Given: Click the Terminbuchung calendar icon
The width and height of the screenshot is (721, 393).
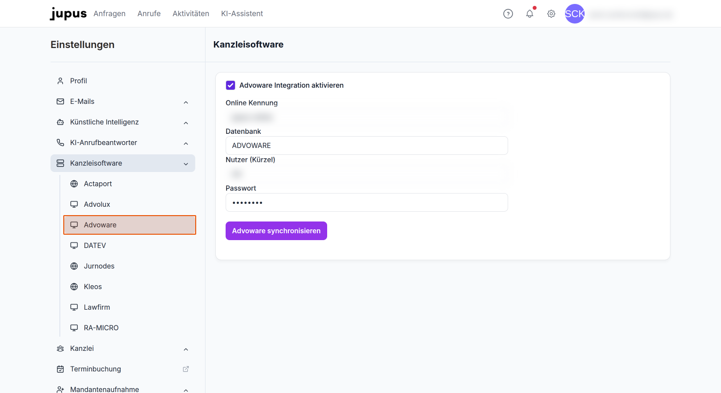Looking at the screenshot, I should pos(60,369).
